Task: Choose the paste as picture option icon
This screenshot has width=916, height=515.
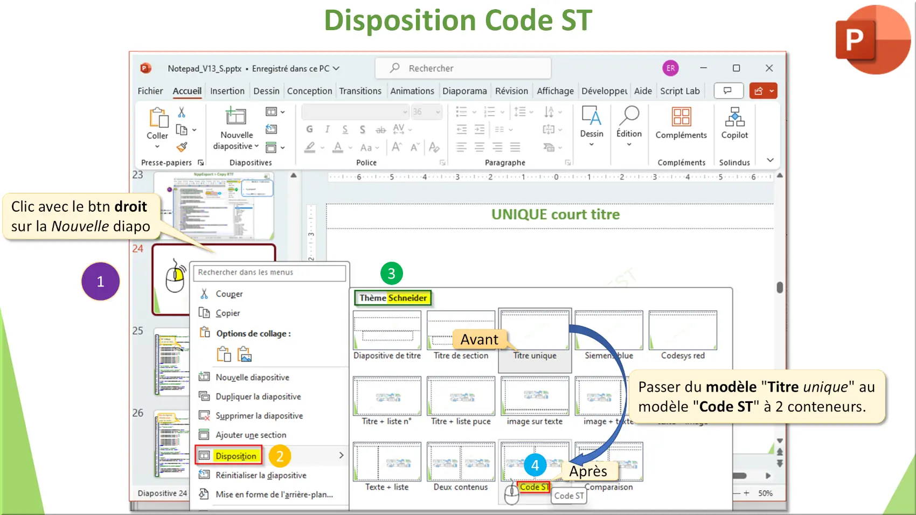Action: (x=245, y=354)
